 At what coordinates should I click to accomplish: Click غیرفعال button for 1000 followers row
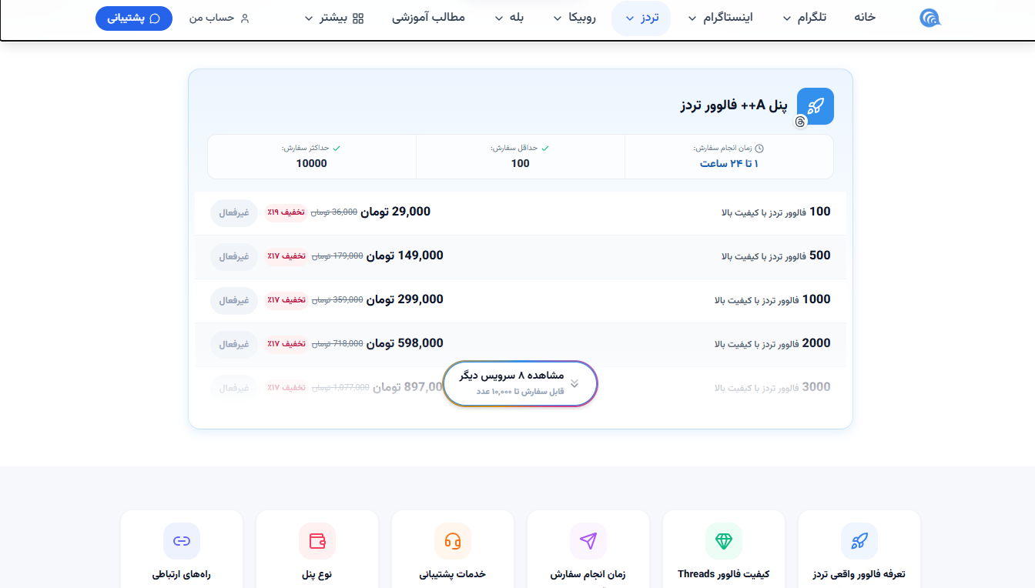point(234,300)
